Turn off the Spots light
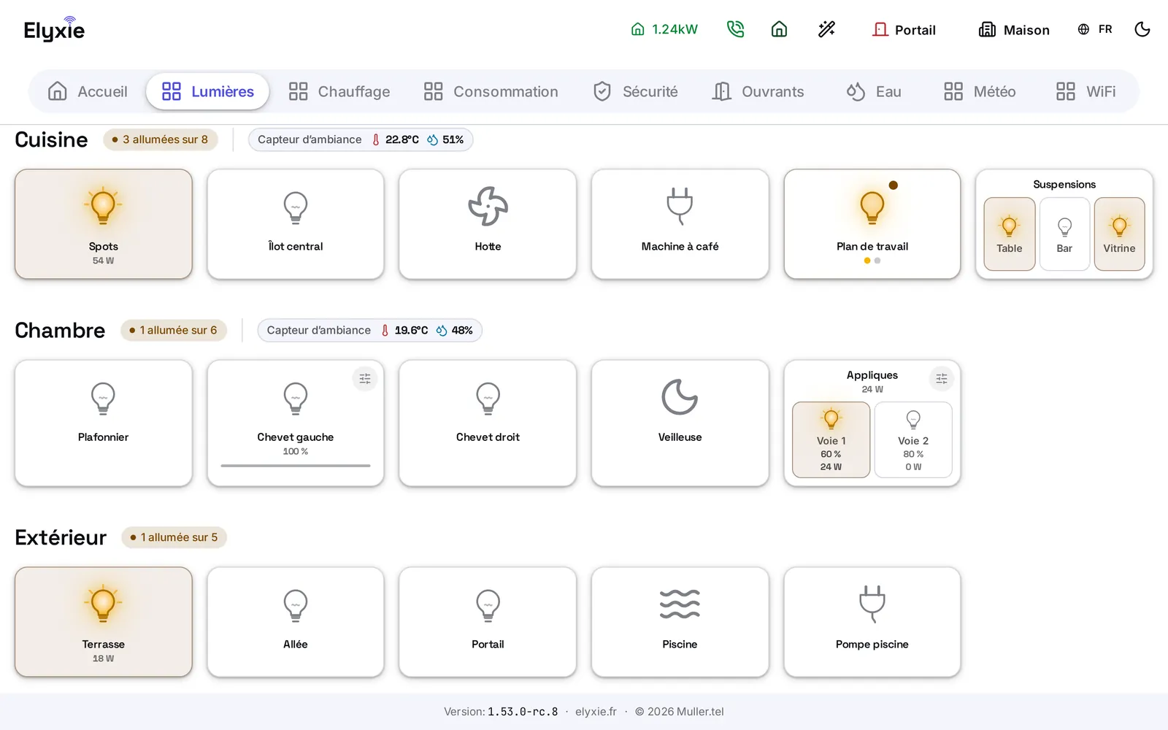Screen dimensions: 1168x730 point(104,224)
